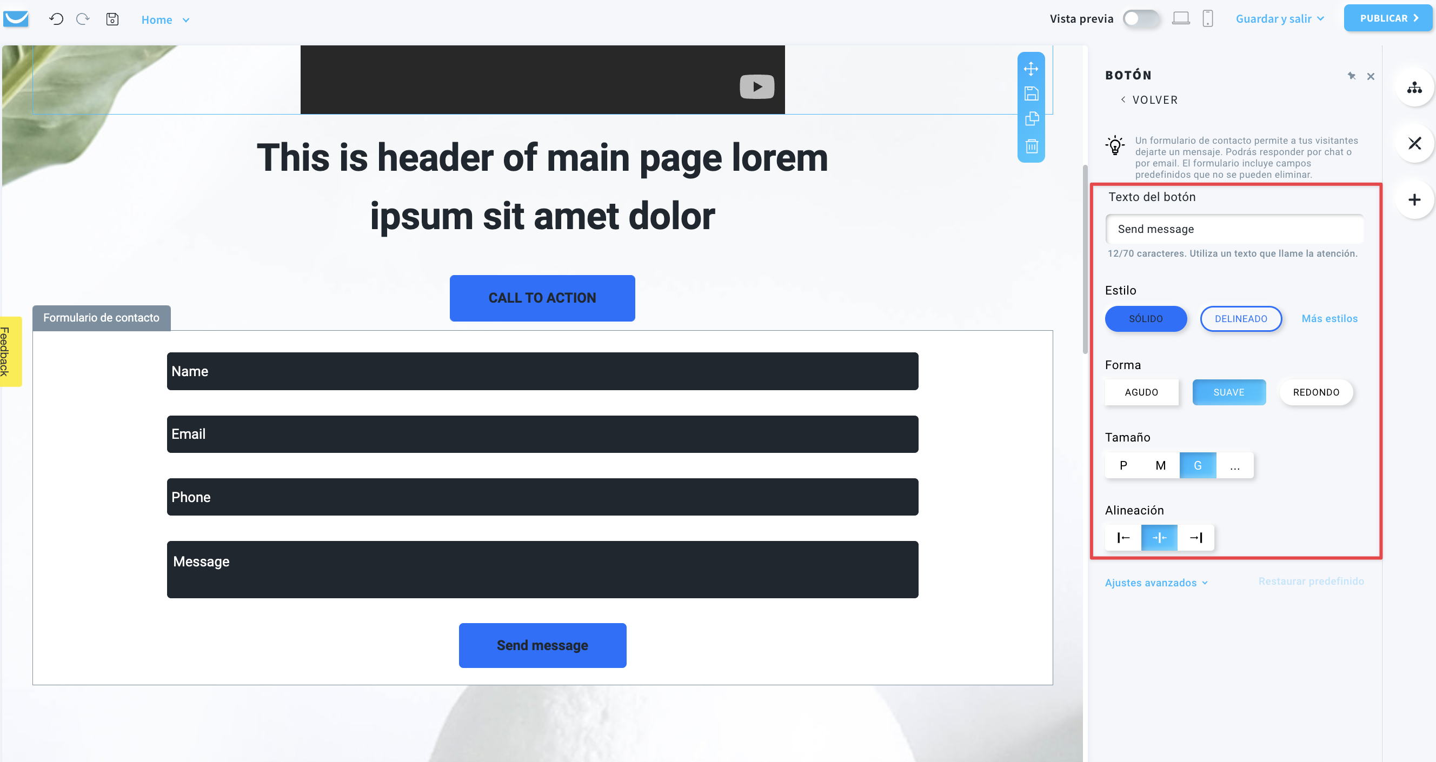1436x762 pixels.
Task: Click the close panel X icon
Action: coord(1371,76)
